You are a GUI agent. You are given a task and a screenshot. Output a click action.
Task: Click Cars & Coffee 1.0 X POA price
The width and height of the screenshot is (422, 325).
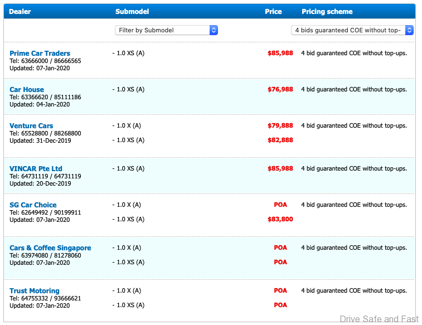point(280,248)
